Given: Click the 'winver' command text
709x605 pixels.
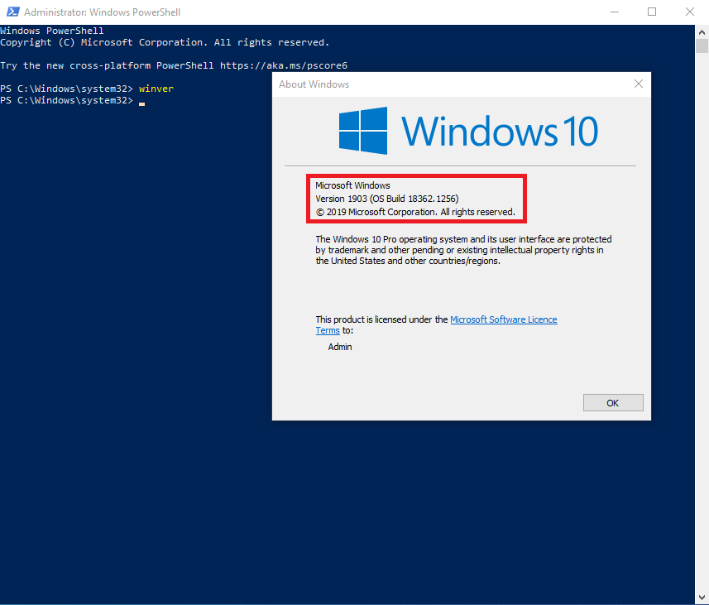Looking at the screenshot, I should click(156, 89).
